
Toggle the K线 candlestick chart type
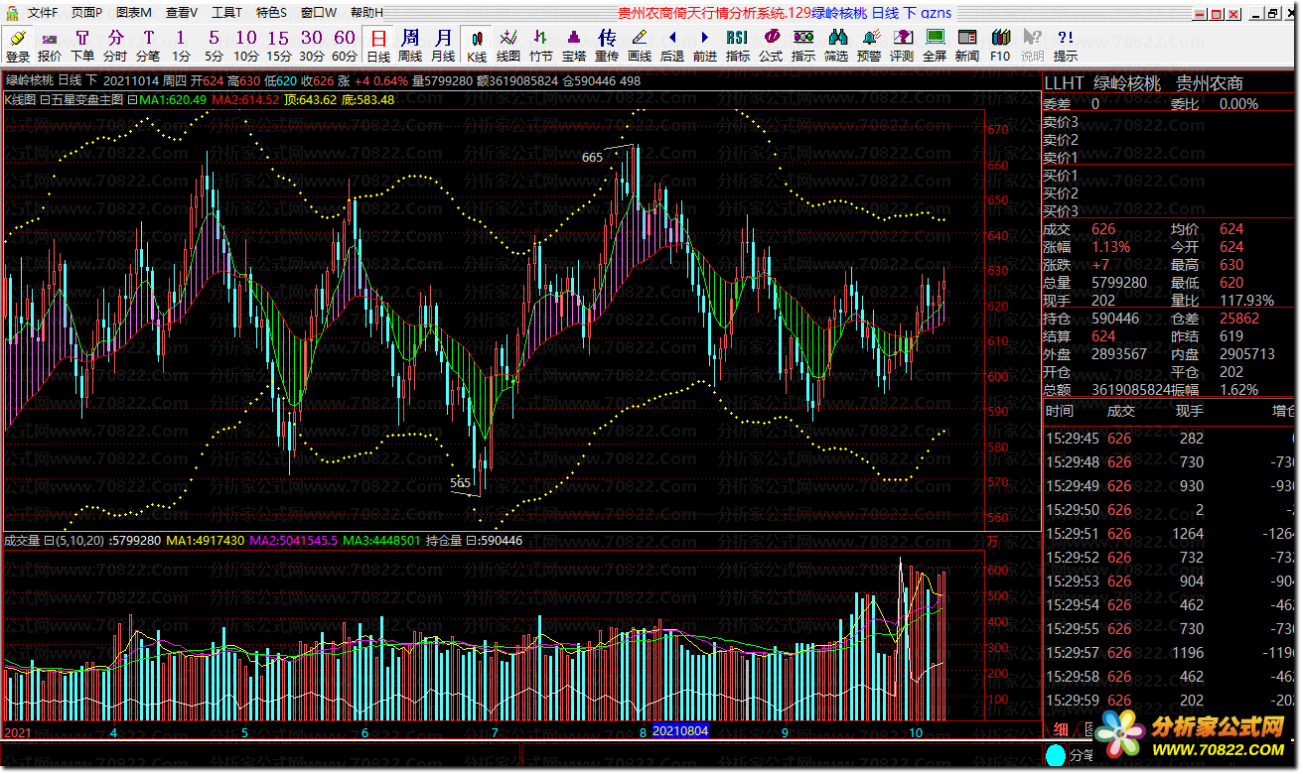pos(477,45)
